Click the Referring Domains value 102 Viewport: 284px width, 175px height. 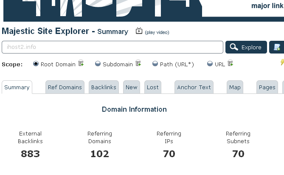coord(100,154)
